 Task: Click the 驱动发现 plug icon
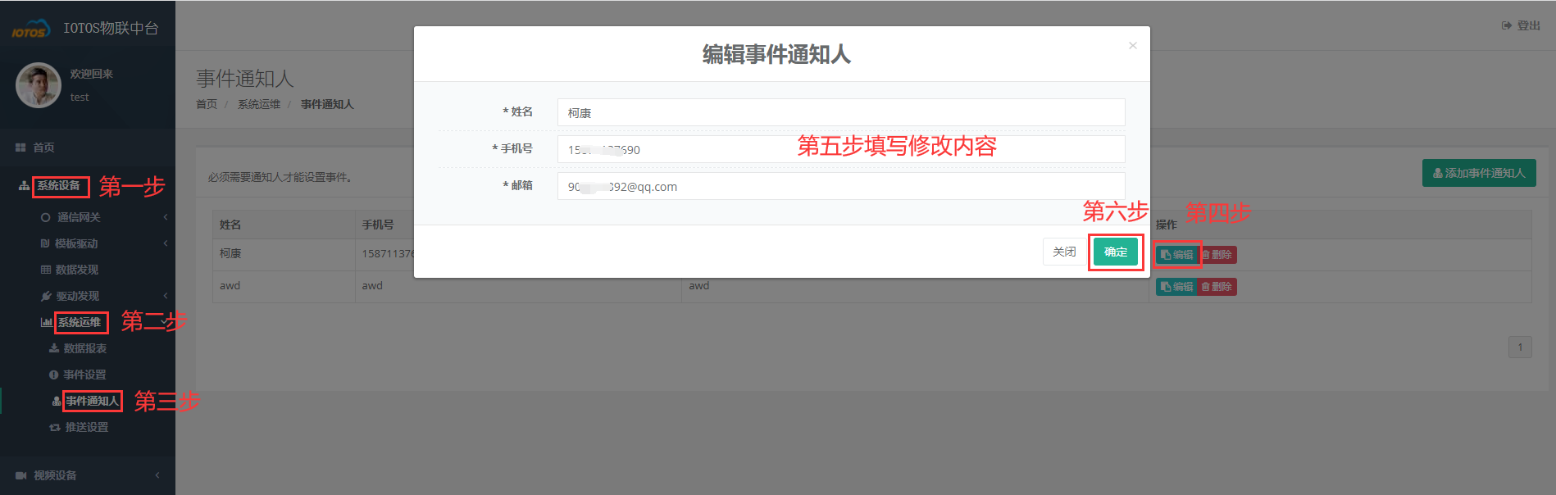[x=46, y=296]
